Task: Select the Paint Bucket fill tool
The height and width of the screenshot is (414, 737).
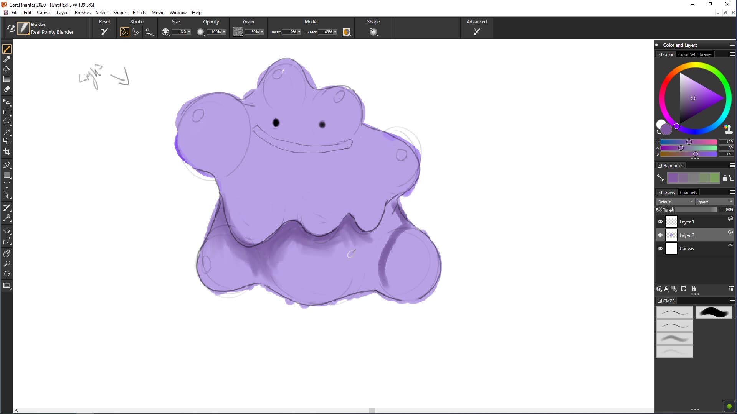Action: (7, 69)
